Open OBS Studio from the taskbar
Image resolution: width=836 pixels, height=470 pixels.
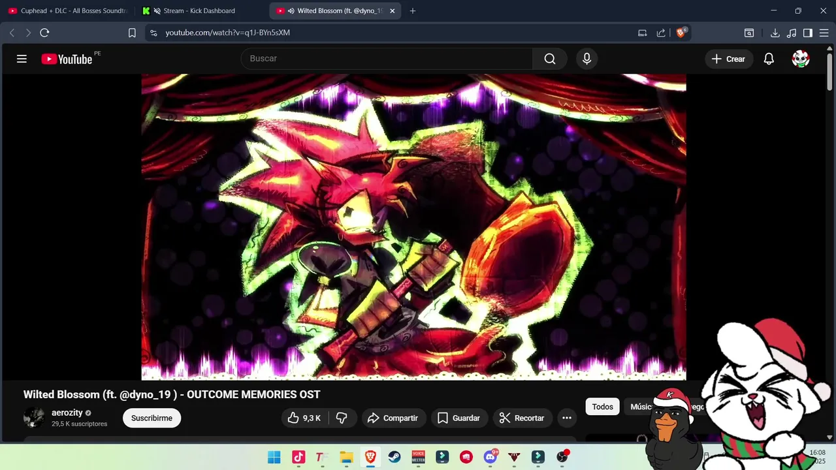[x=562, y=457]
